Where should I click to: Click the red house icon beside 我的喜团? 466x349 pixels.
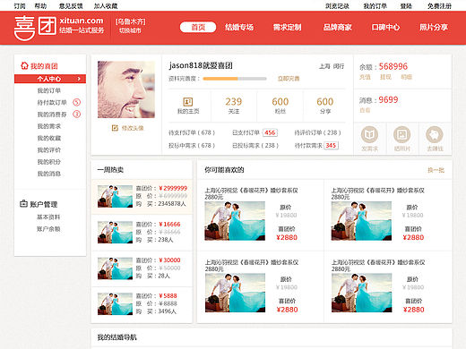(x=24, y=65)
